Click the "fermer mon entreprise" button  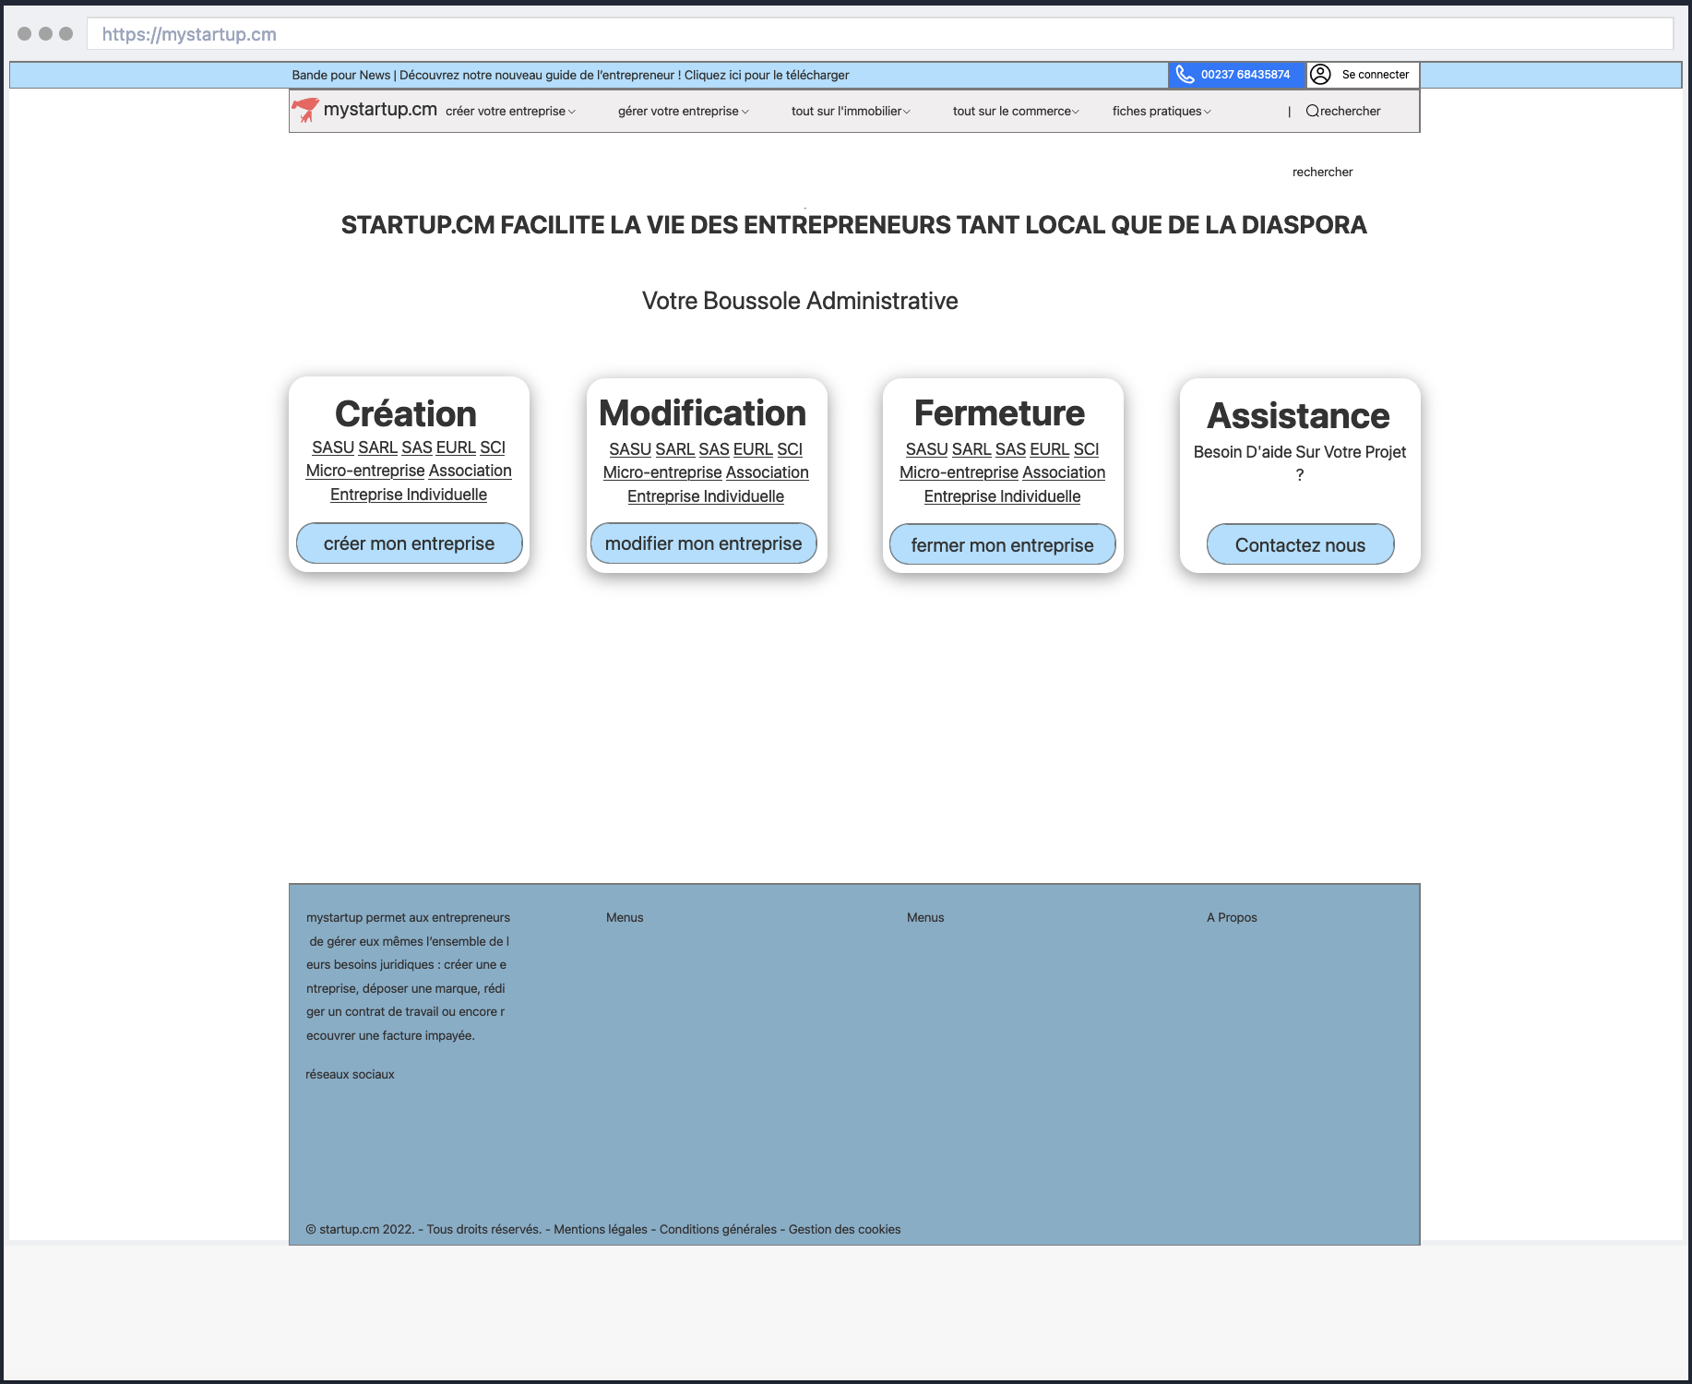[1002, 544]
